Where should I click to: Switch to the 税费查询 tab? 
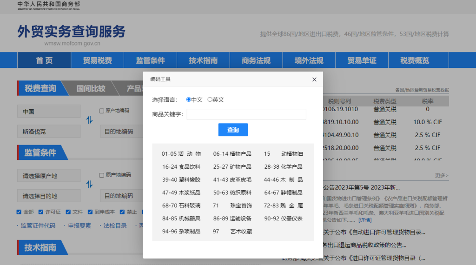[x=40, y=88]
